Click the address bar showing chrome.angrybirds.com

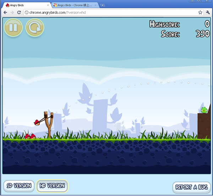pyautogui.click(x=114, y=12)
